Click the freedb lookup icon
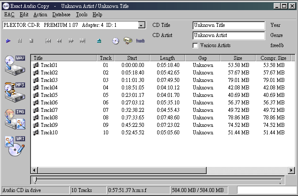 (128, 41)
